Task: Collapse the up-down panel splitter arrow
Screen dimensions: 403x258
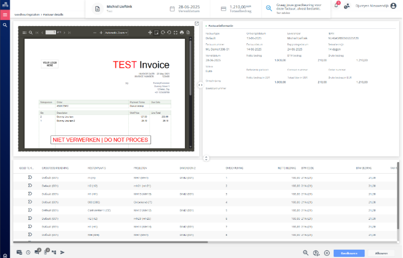Action: (206, 158)
